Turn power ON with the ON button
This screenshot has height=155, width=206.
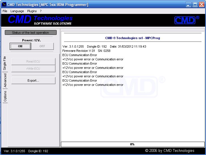coord(20,46)
